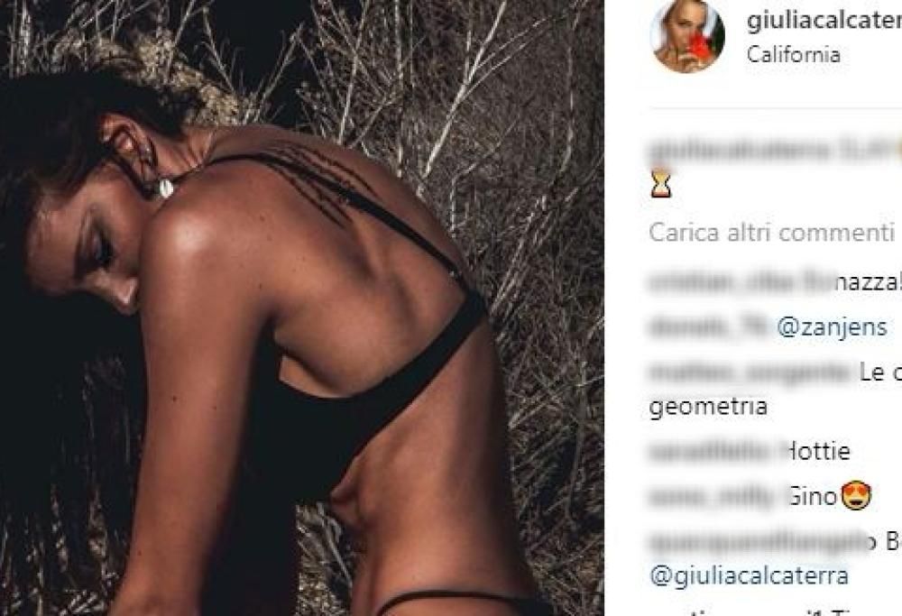This screenshot has height=616, width=902.
Task: Open the poster's profile avatar picture
Action: tap(687, 36)
